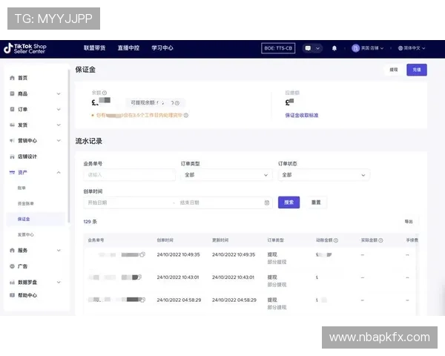Click the 营销中心 megaphone icon

[12, 140]
